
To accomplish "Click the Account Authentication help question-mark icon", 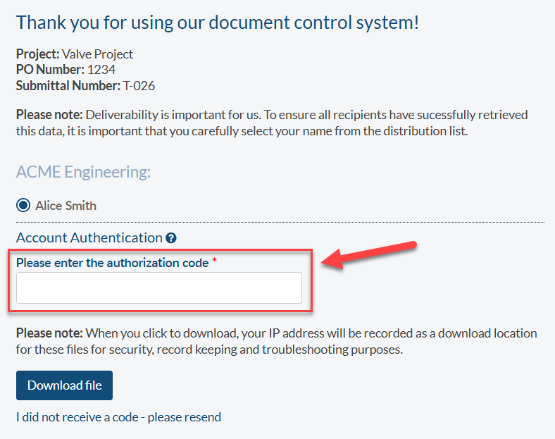I will (x=171, y=238).
